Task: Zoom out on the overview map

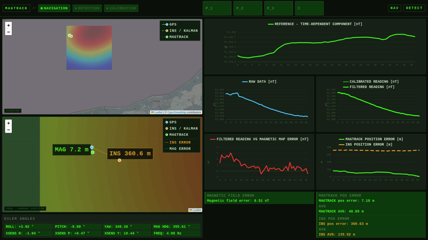Action: [x=9, y=32]
